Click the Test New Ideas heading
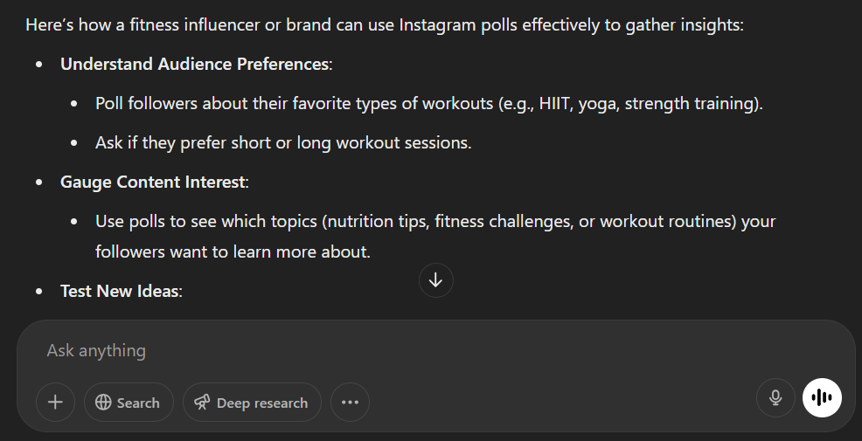Viewport: 862px width, 441px height. 121,291
